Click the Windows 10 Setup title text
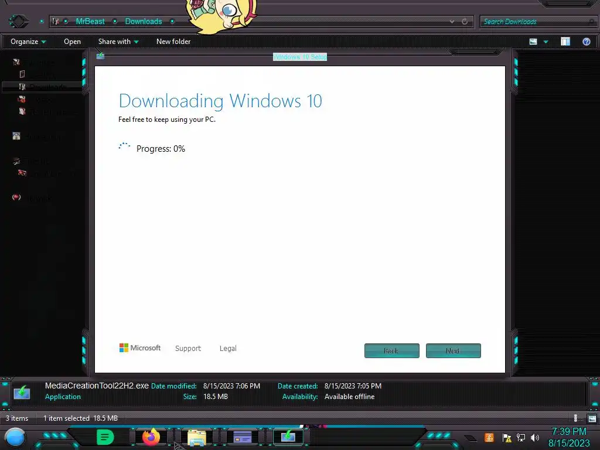This screenshot has height=450, width=600. (300, 57)
